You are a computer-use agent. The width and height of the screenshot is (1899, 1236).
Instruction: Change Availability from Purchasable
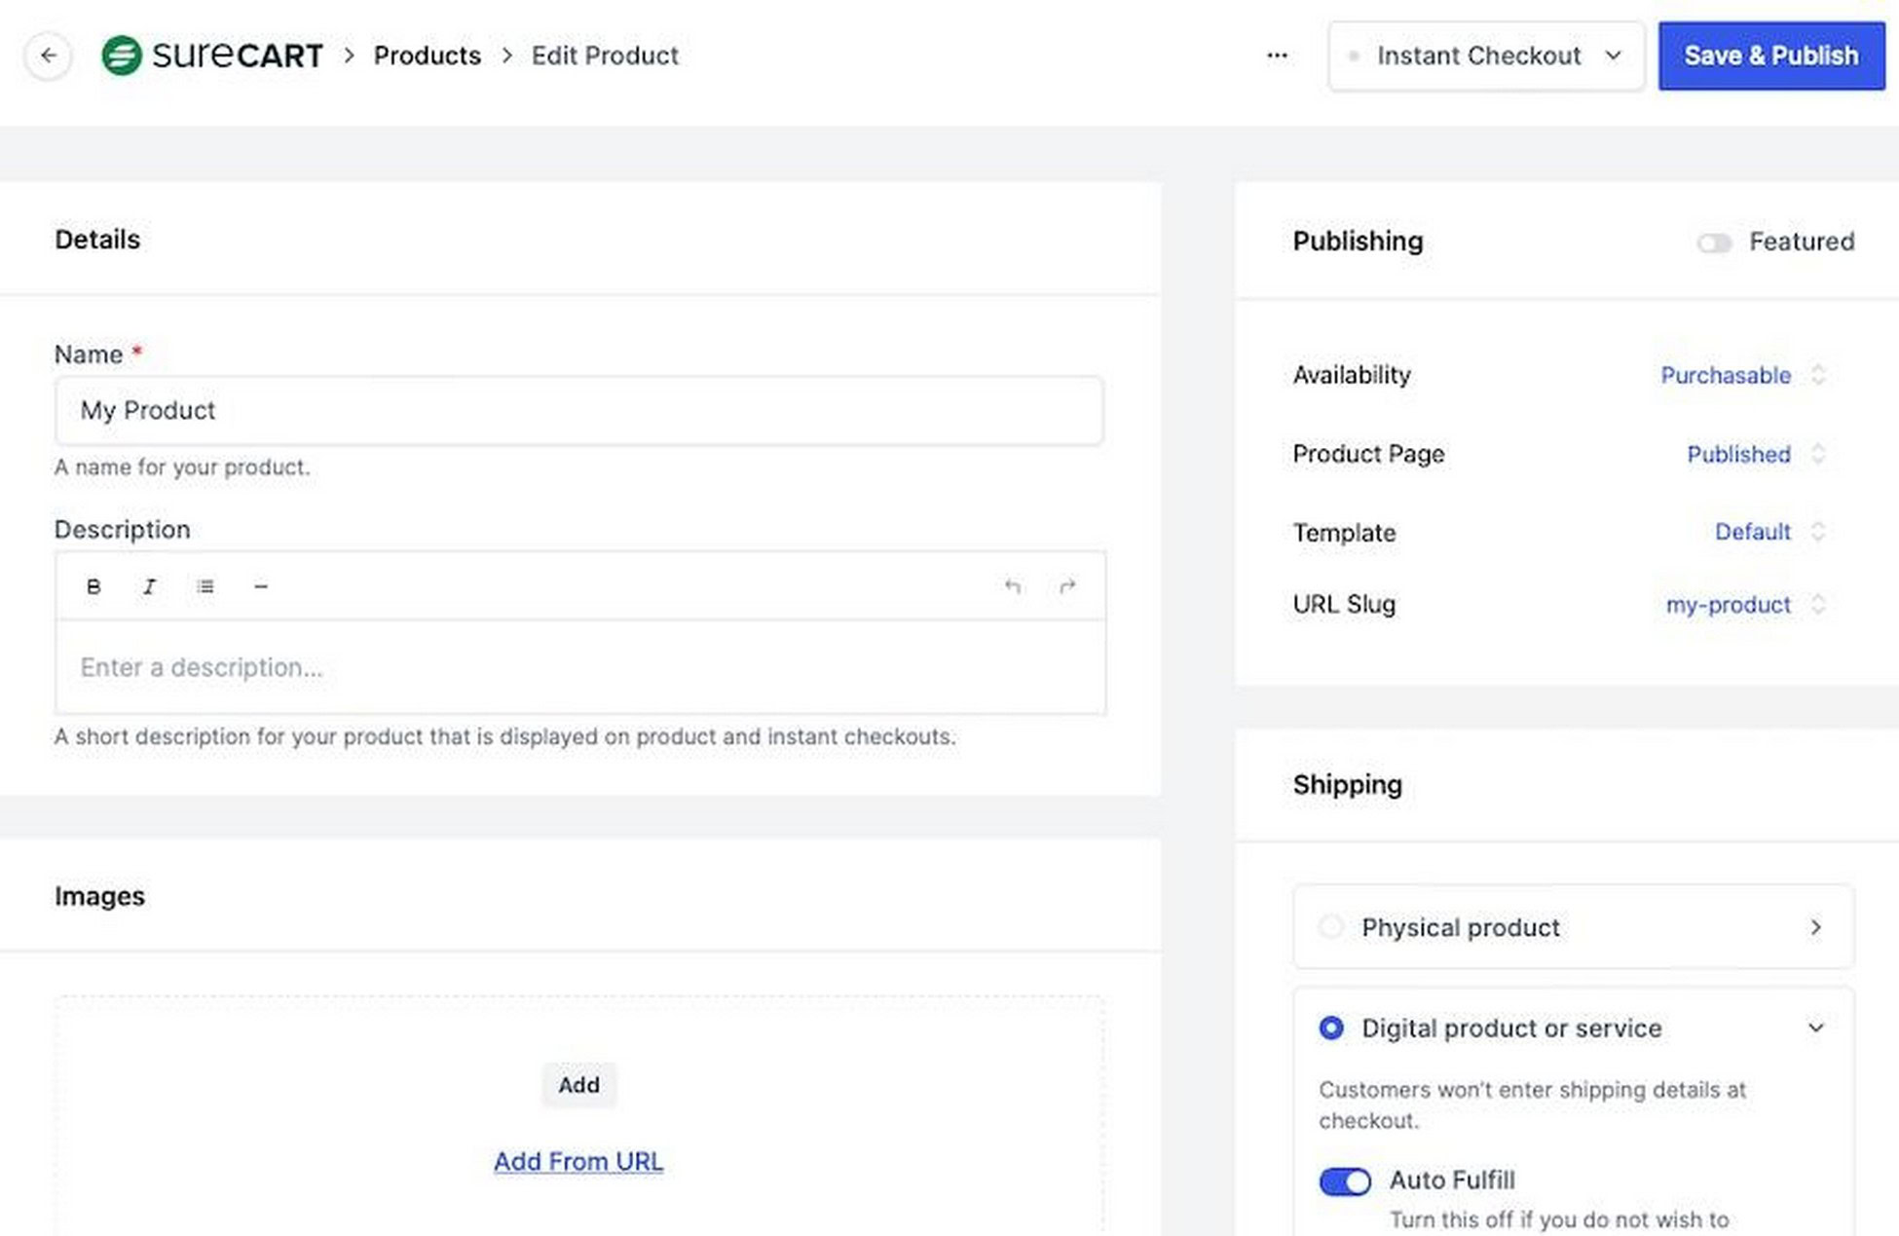tap(1742, 375)
